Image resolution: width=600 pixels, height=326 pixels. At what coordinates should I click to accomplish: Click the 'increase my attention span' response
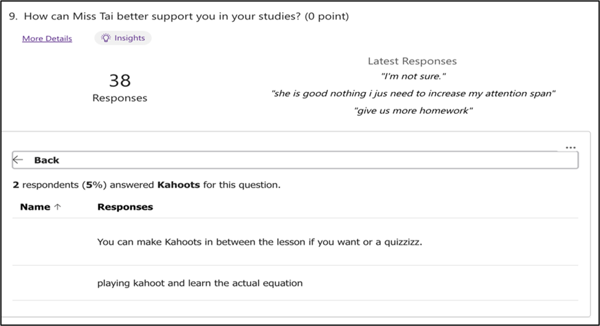(413, 93)
